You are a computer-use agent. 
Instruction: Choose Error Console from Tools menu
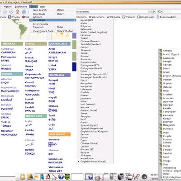point(52,24)
